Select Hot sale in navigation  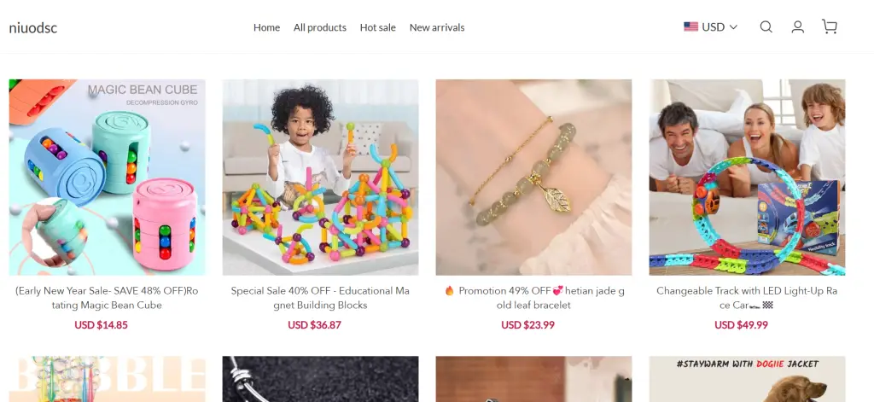click(x=377, y=27)
